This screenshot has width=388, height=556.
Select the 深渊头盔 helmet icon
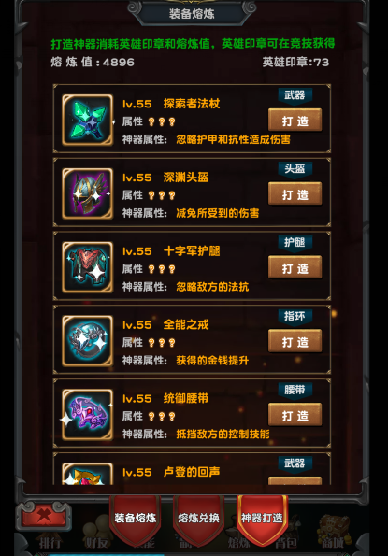[88, 193]
